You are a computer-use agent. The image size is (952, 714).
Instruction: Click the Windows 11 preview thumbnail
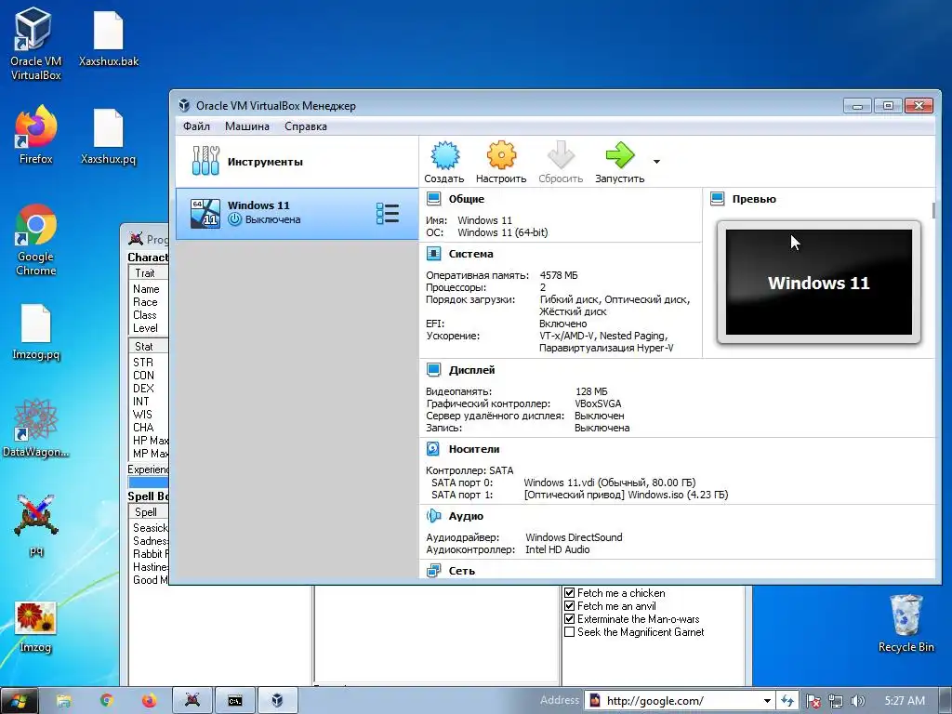(x=818, y=283)
